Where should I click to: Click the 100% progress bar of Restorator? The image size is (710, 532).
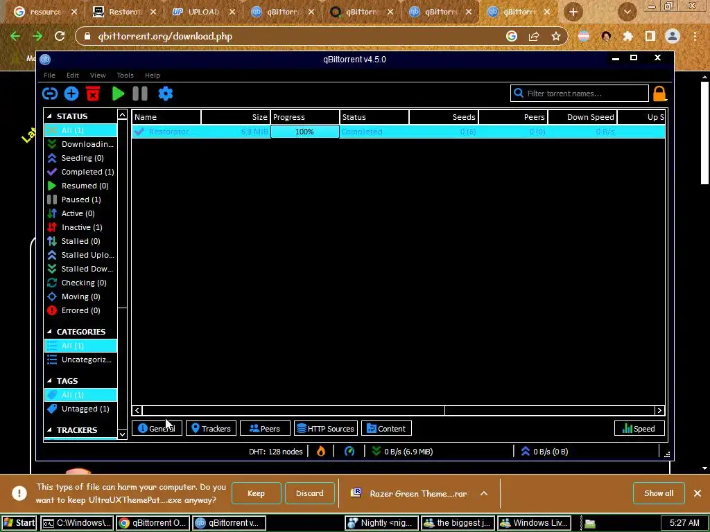coord(305,132)
